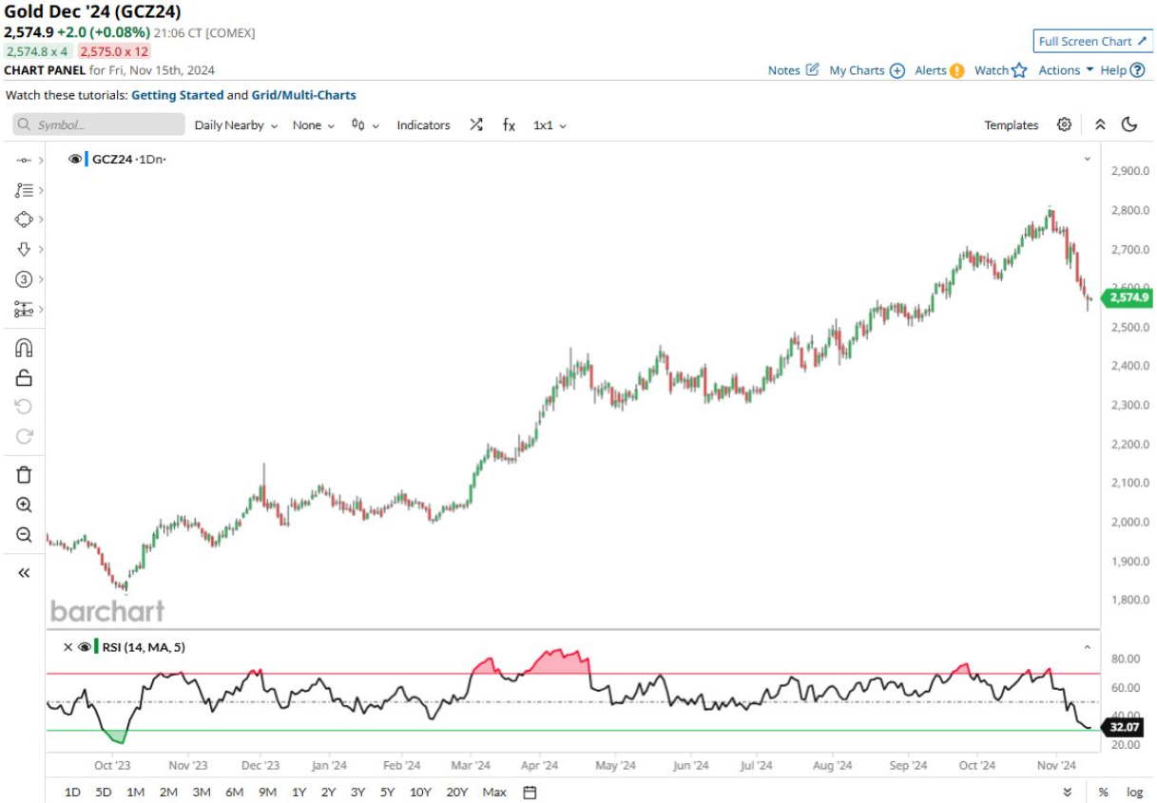1157x803 pixels.
Task: Hide the GCZ24 price plot
Action: 75,159
